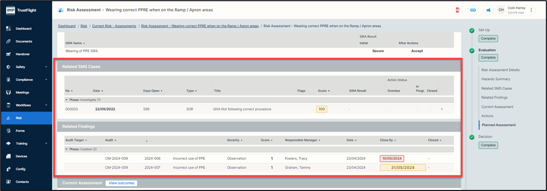Click the red 10/05/2024 date badge
This screenshot has width=547, height=191.
coord(392,159)
